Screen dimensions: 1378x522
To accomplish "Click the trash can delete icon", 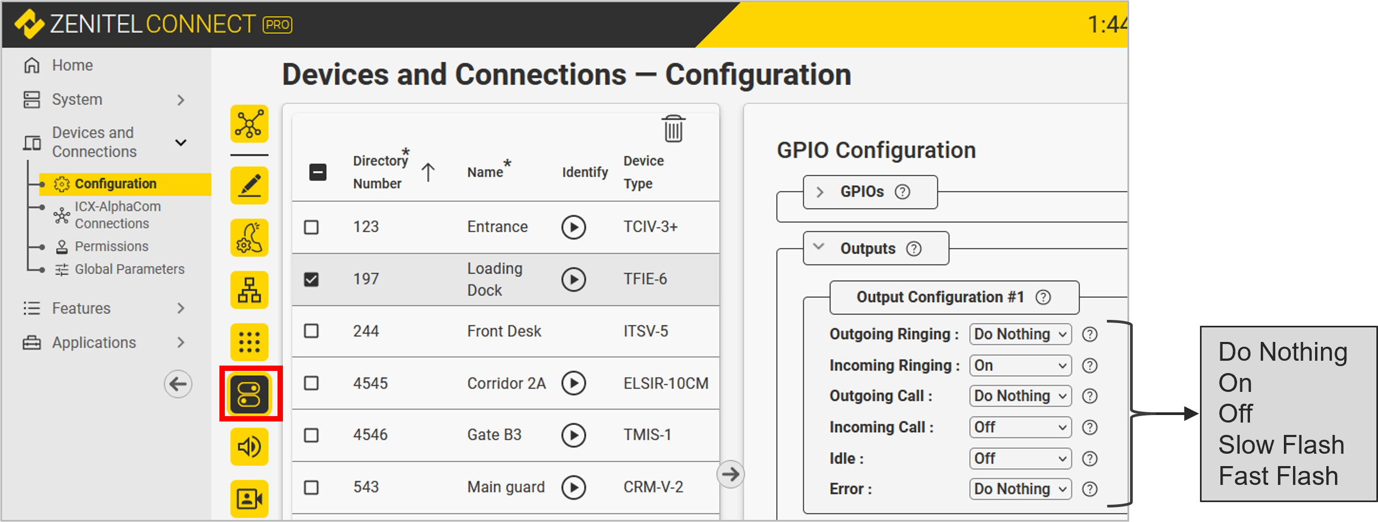I will click(x=673, y=129).
